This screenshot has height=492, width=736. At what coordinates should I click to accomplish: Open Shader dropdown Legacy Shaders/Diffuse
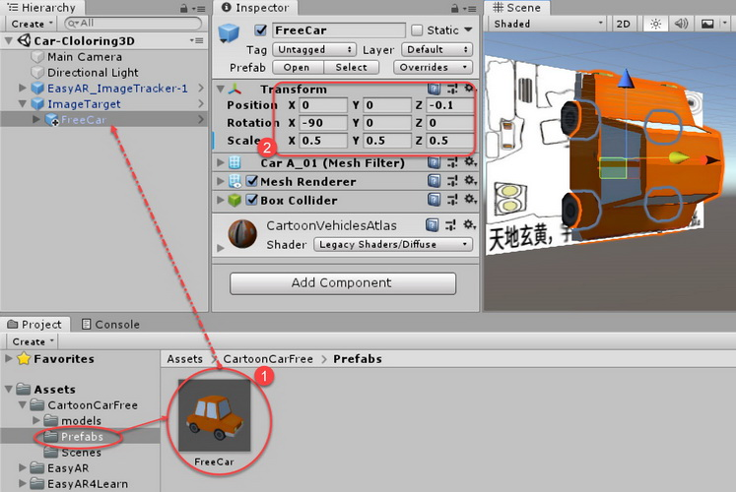tap(393, 245)
